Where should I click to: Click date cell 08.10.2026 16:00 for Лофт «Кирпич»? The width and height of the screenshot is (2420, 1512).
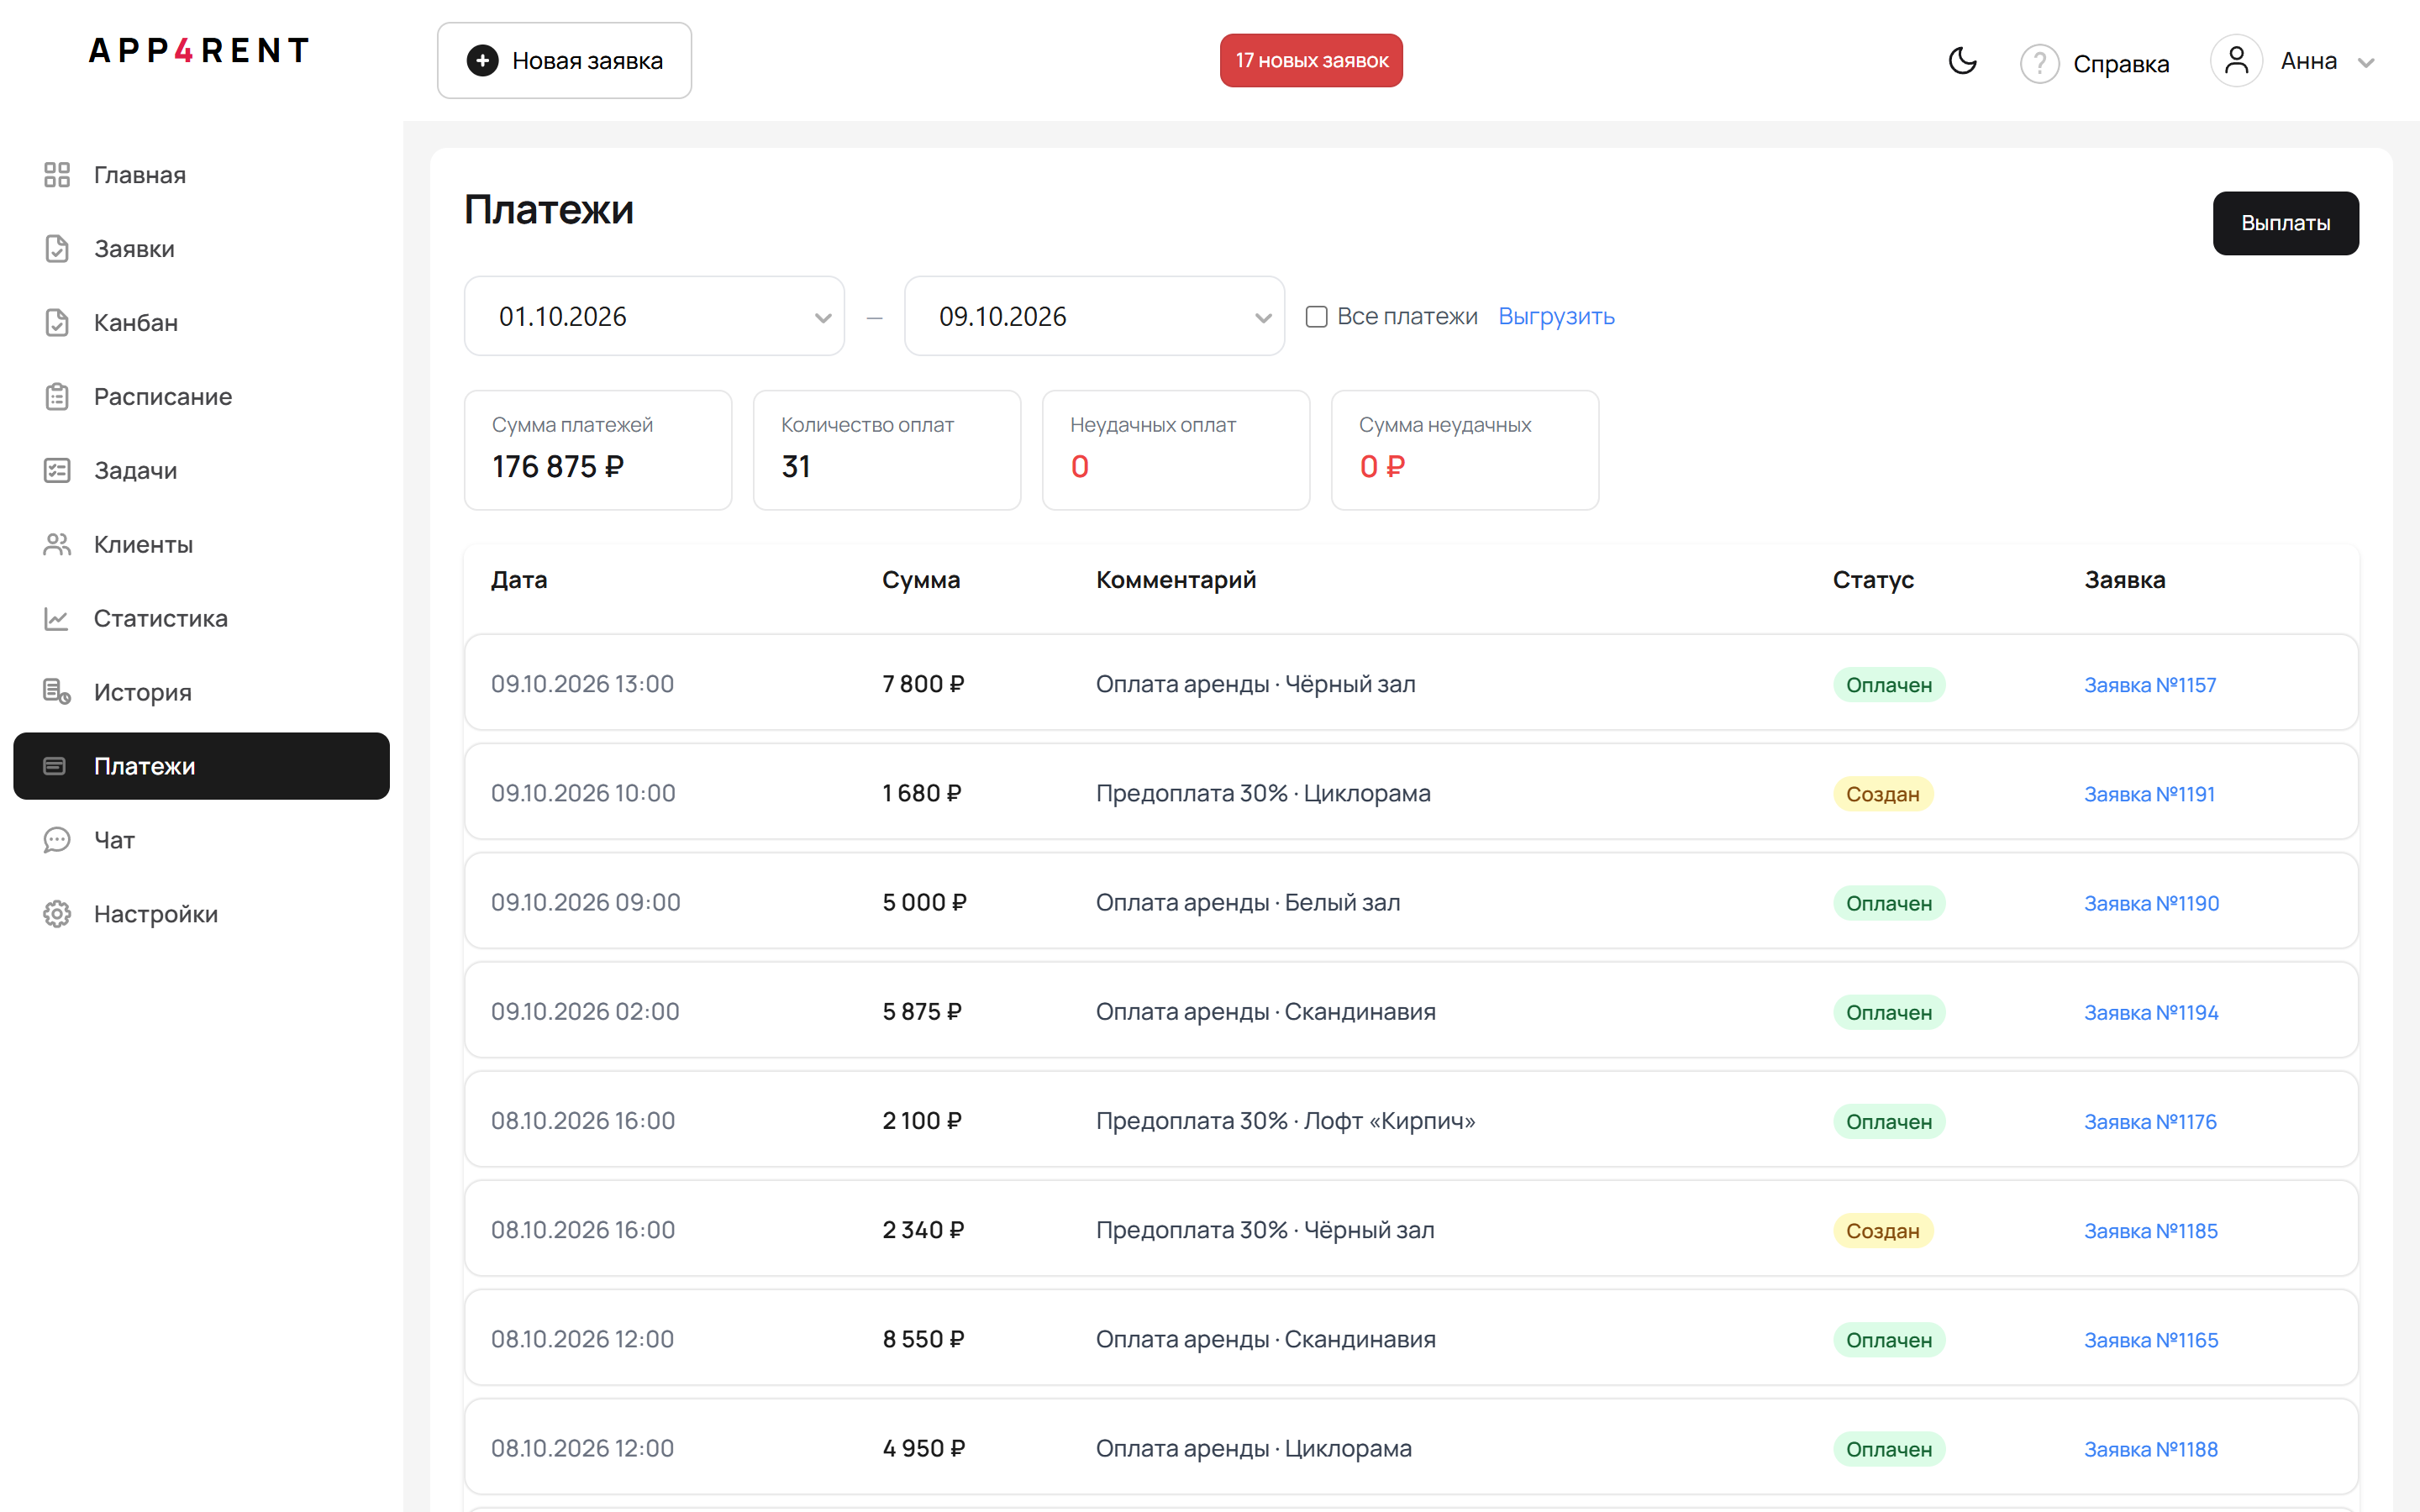pyautogui.click(x=583, y=1121)
